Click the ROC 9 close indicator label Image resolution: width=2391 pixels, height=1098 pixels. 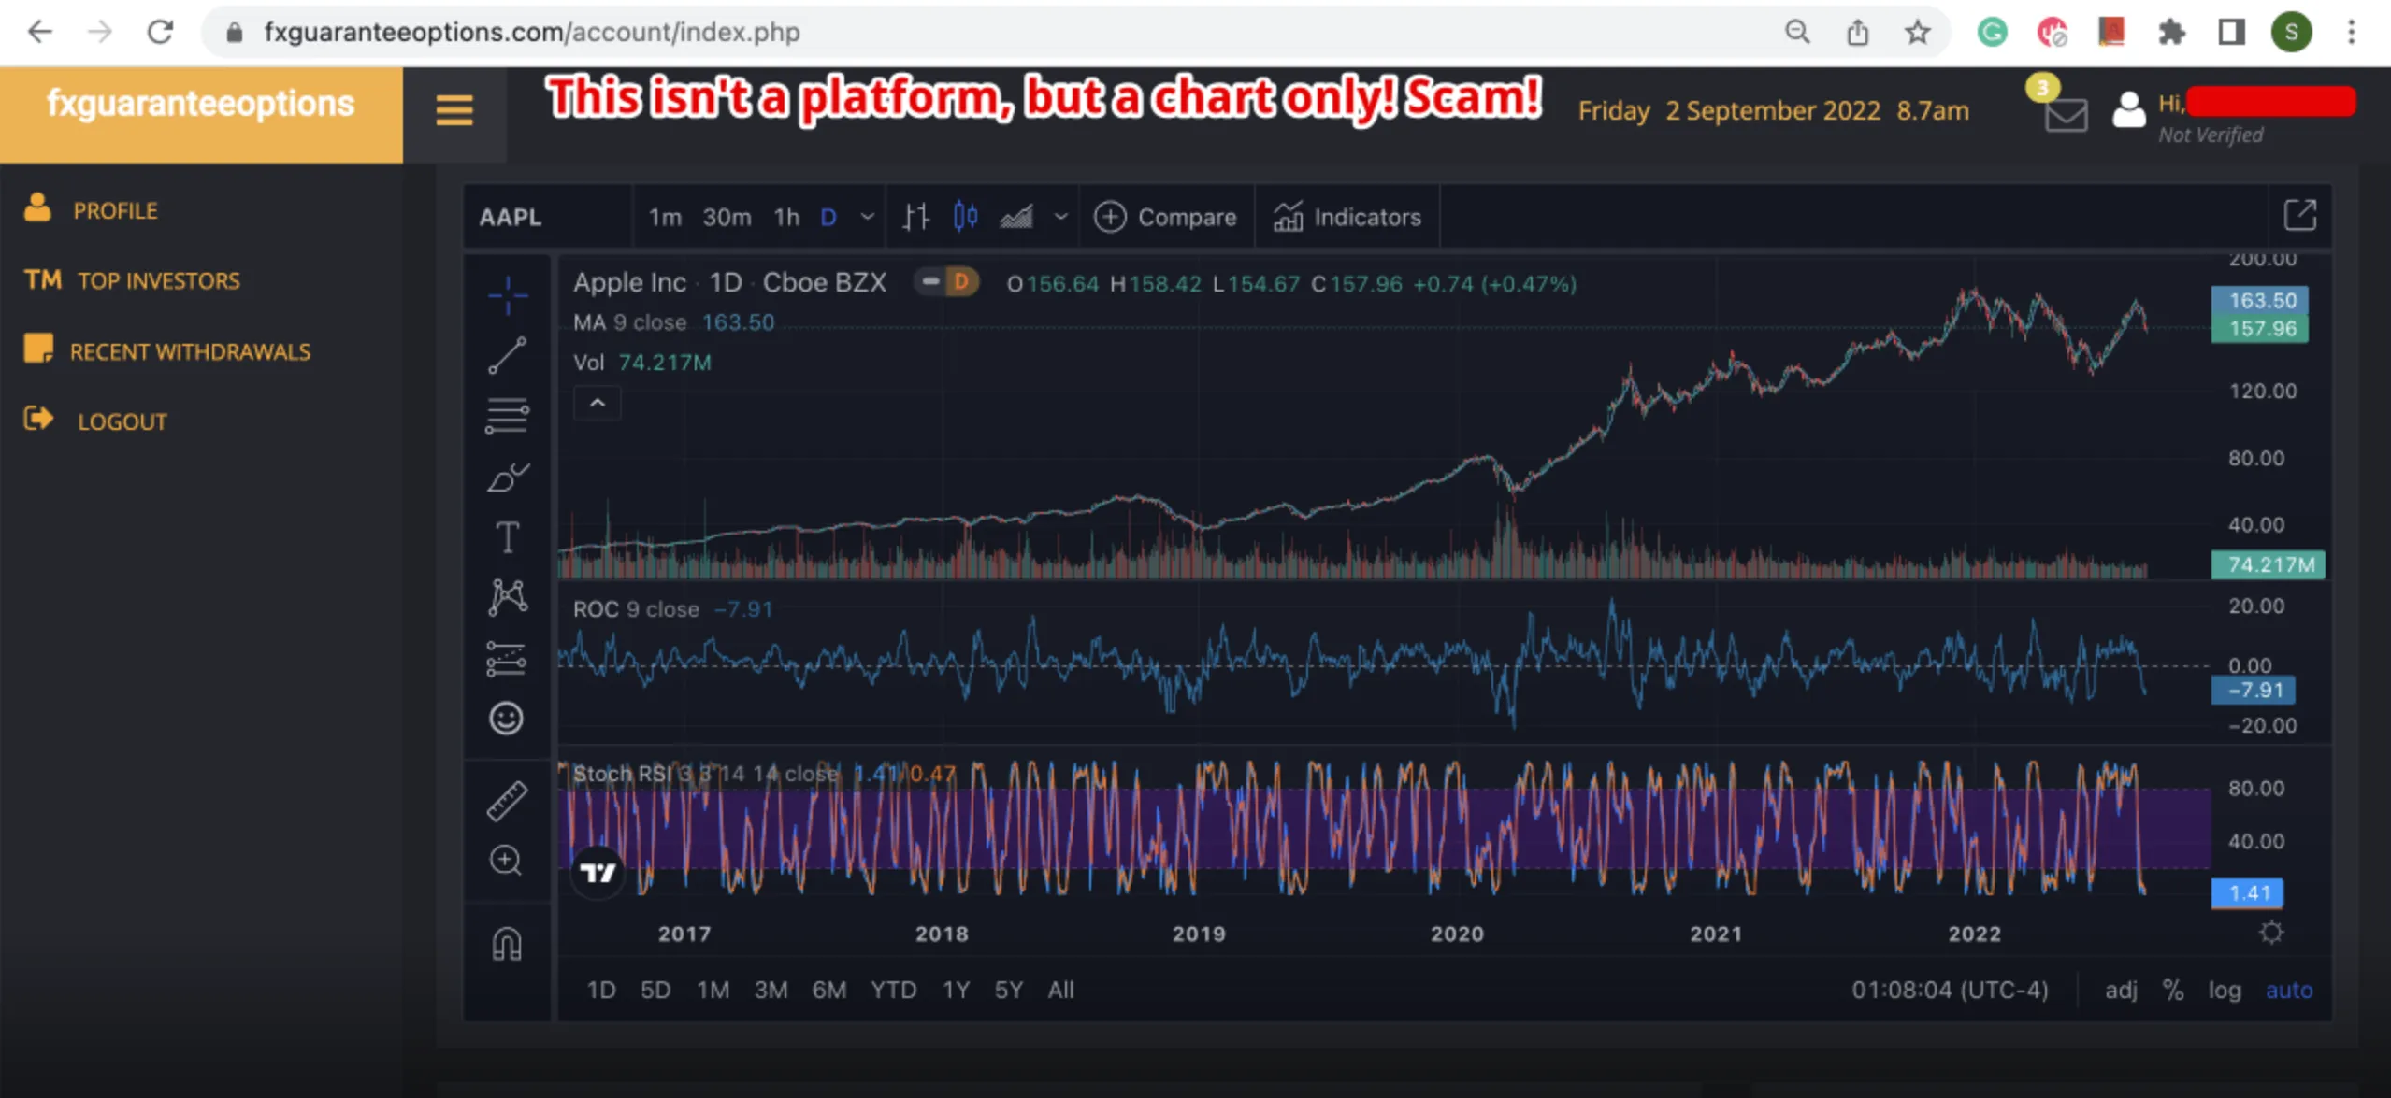(636, 609)
